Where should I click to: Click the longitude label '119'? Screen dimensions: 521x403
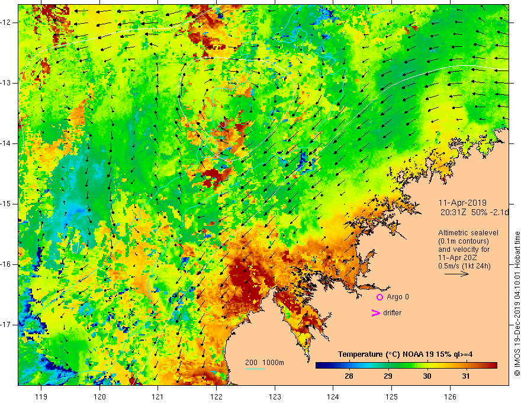[x=41, y=396]
